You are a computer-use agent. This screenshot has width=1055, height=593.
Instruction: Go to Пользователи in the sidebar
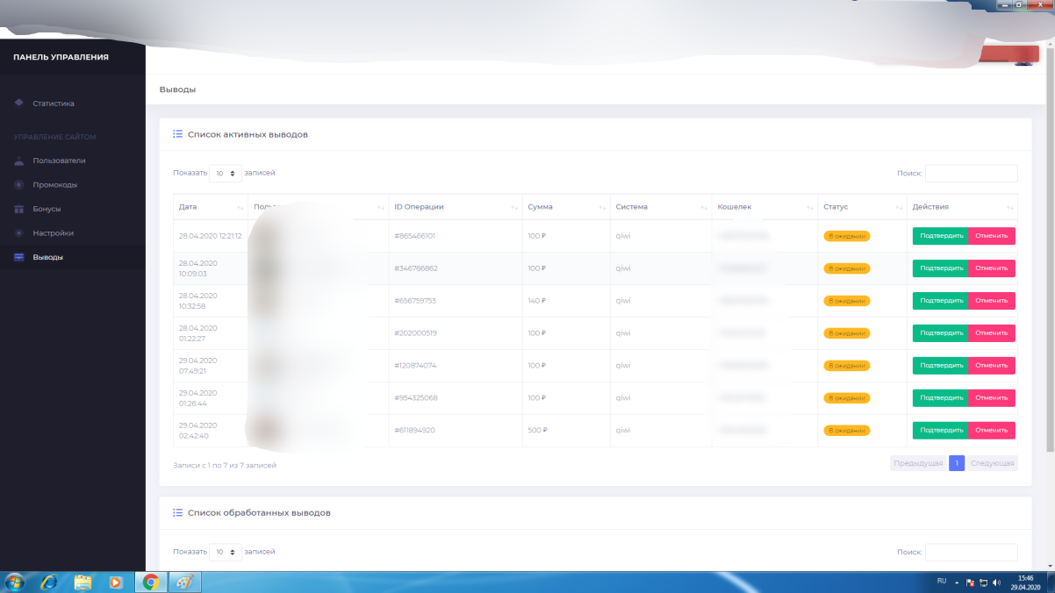(x=59, y=161)
